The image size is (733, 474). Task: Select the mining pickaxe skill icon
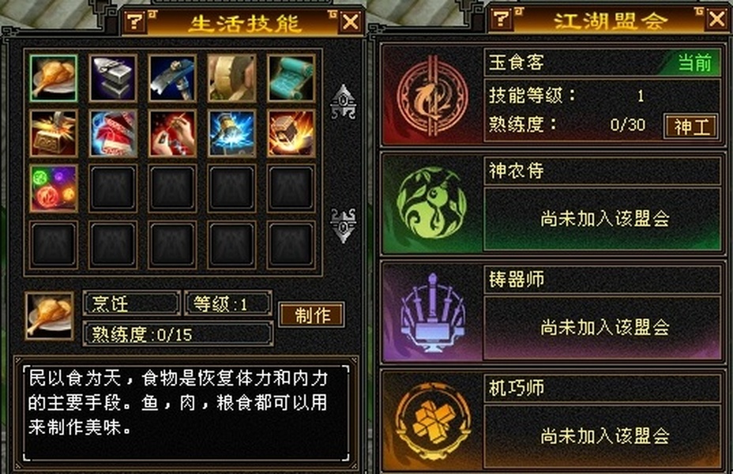(172, 78)
